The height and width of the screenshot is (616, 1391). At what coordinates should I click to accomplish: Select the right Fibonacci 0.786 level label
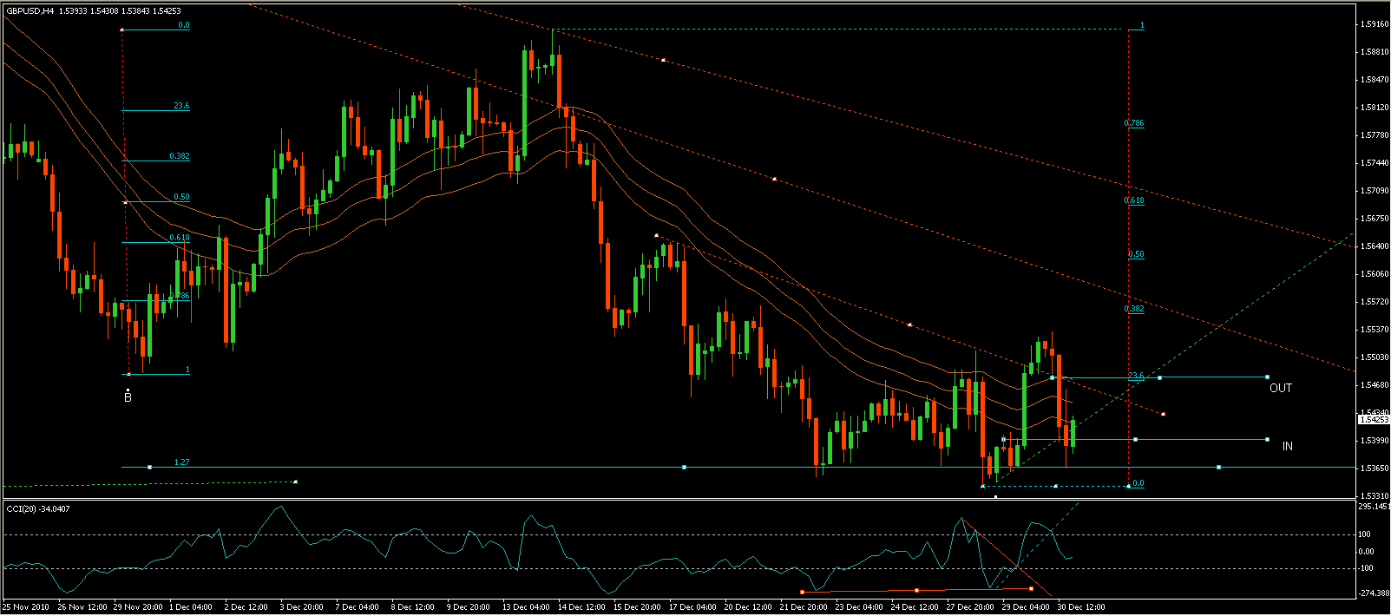point(1134,123)
